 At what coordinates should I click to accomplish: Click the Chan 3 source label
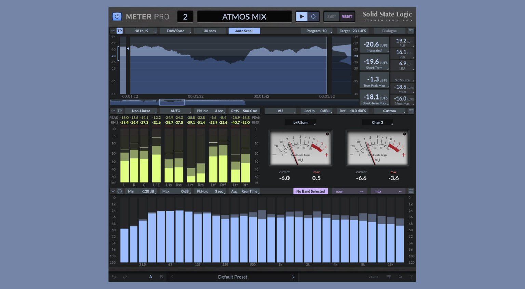click(377, 122)
